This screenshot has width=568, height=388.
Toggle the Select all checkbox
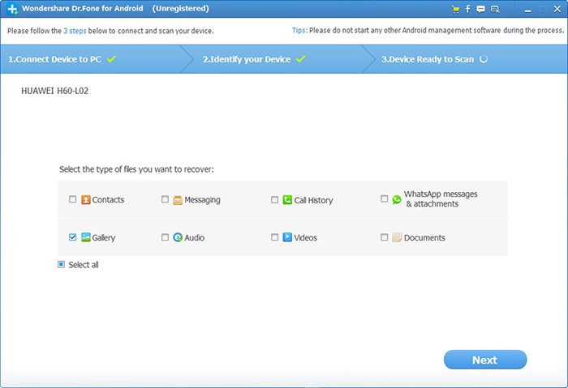click(61, 264)
